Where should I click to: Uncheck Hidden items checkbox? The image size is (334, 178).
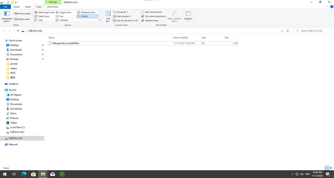coord(143,21)
